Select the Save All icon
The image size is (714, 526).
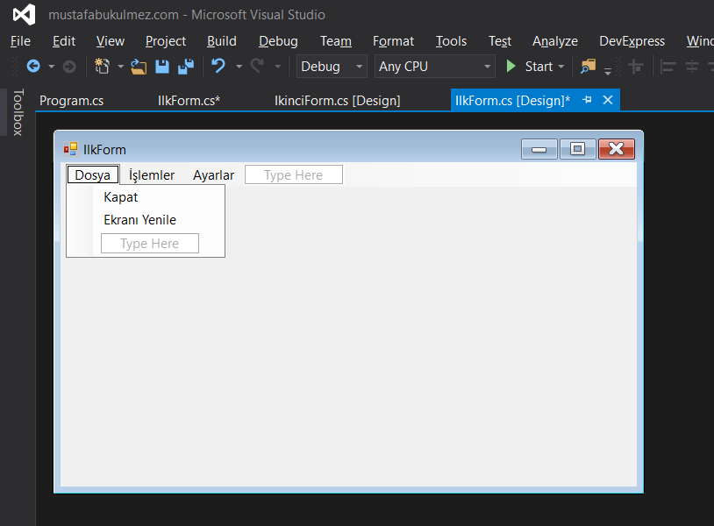[186, 66]
